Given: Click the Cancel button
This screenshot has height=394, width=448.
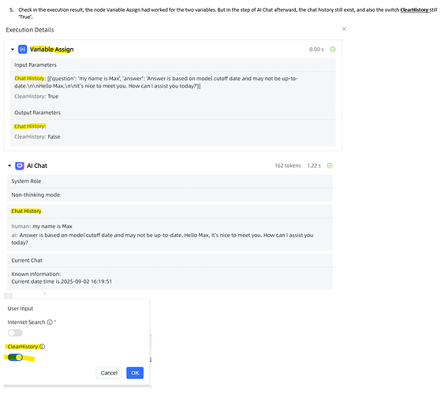Looking at the screenshot, I should 109,374.
